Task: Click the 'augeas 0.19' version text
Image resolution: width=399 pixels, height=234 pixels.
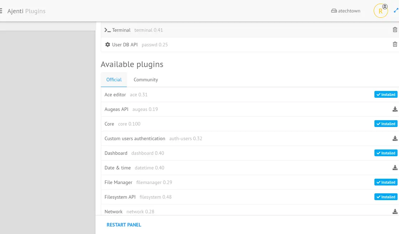Action: 145,110
